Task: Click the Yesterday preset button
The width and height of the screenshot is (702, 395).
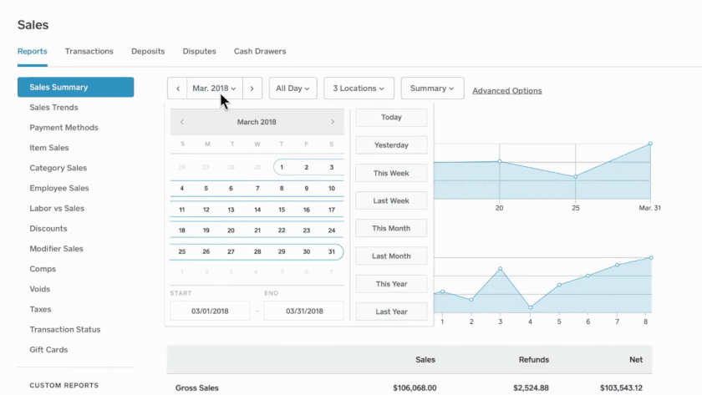Action: (391, 145)
